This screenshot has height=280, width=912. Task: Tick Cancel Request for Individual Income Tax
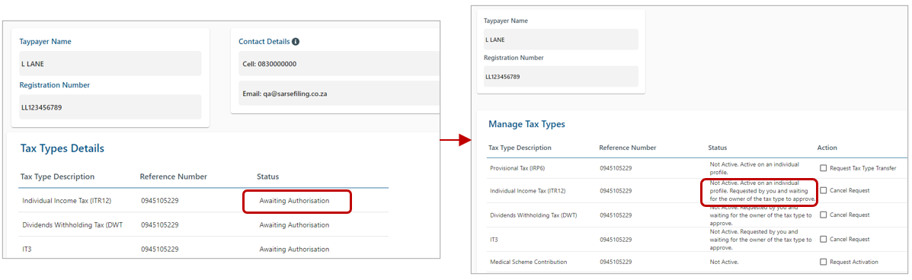tap(823, 190)
